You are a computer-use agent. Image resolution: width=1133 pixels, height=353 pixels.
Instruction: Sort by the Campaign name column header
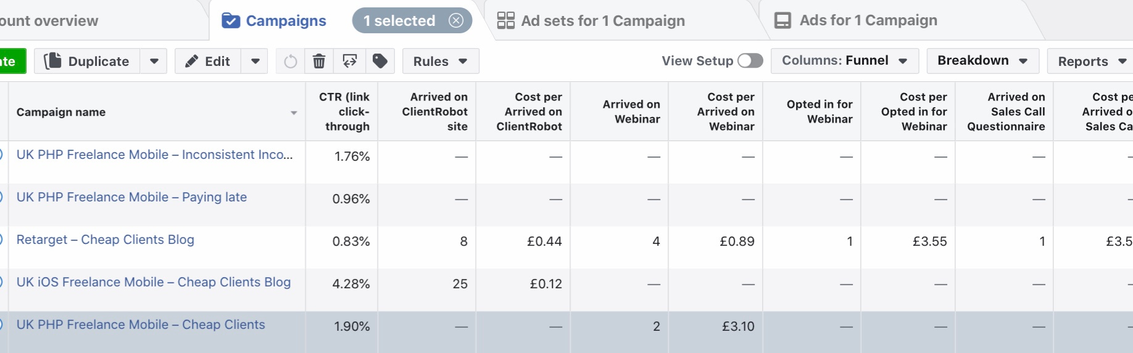coord(61,112)
